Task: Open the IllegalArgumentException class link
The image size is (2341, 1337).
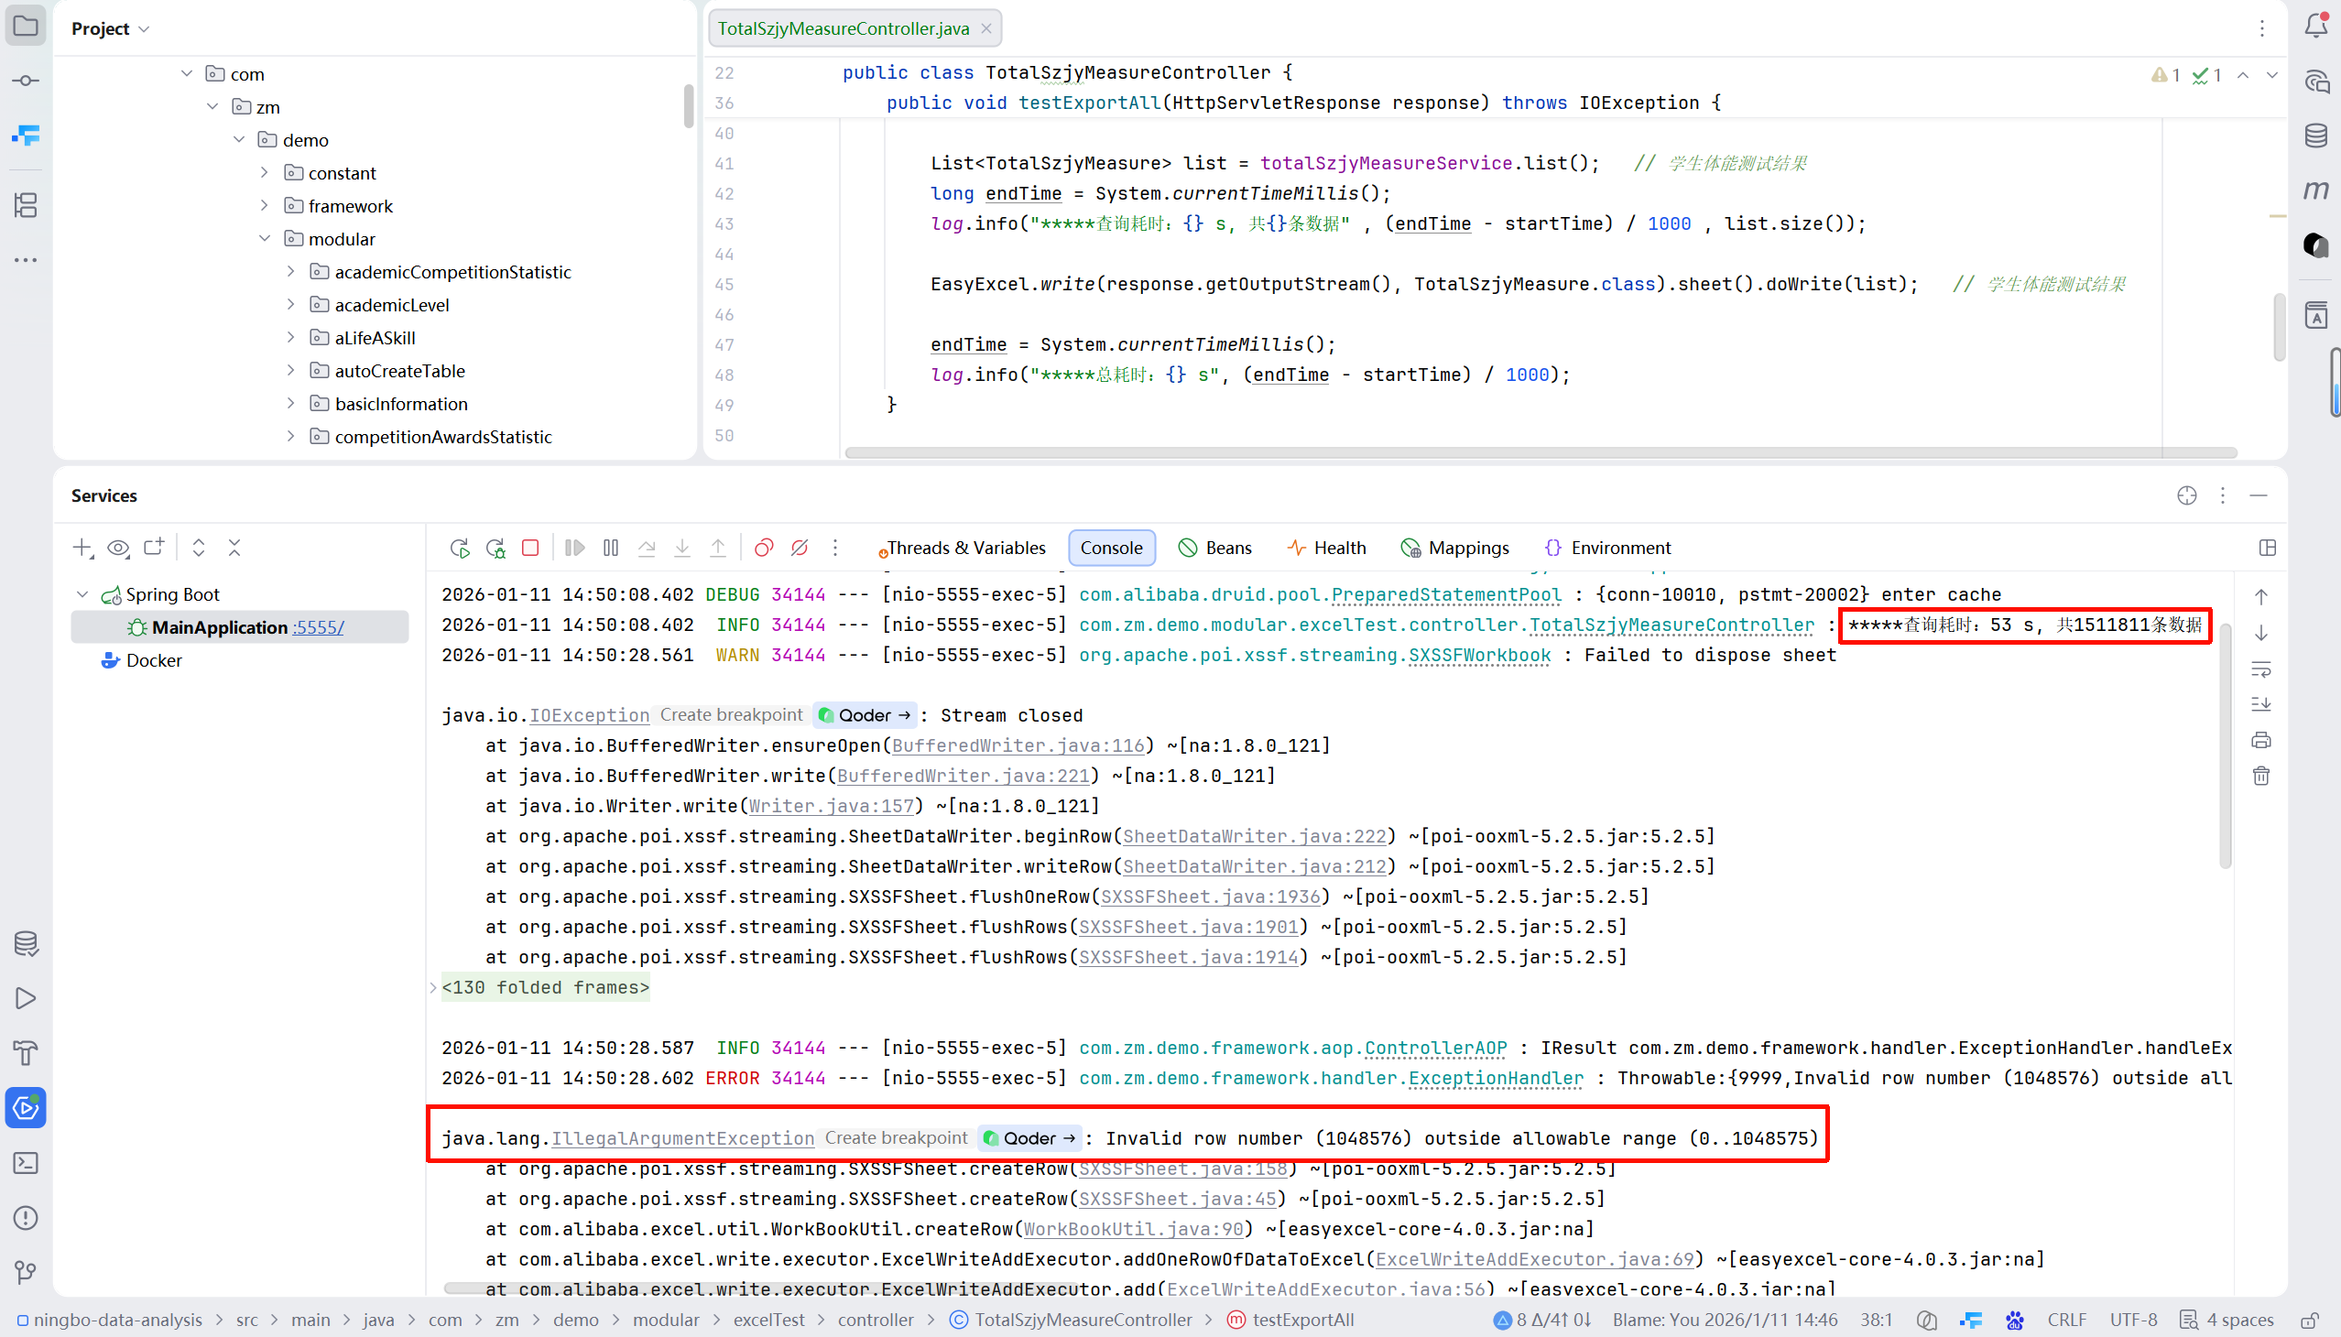Action: pyautogui.click(x=681, y=1138)
